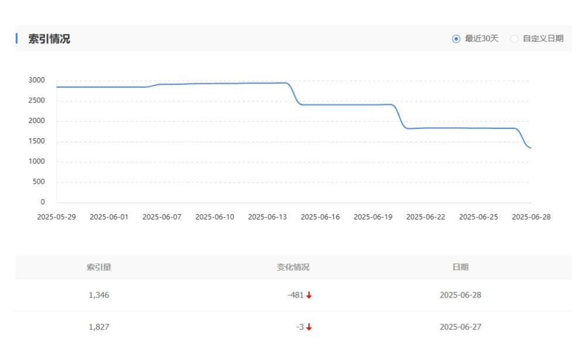Click the change value -3
This screenshot has height=339, width=586.
(300, 327)
